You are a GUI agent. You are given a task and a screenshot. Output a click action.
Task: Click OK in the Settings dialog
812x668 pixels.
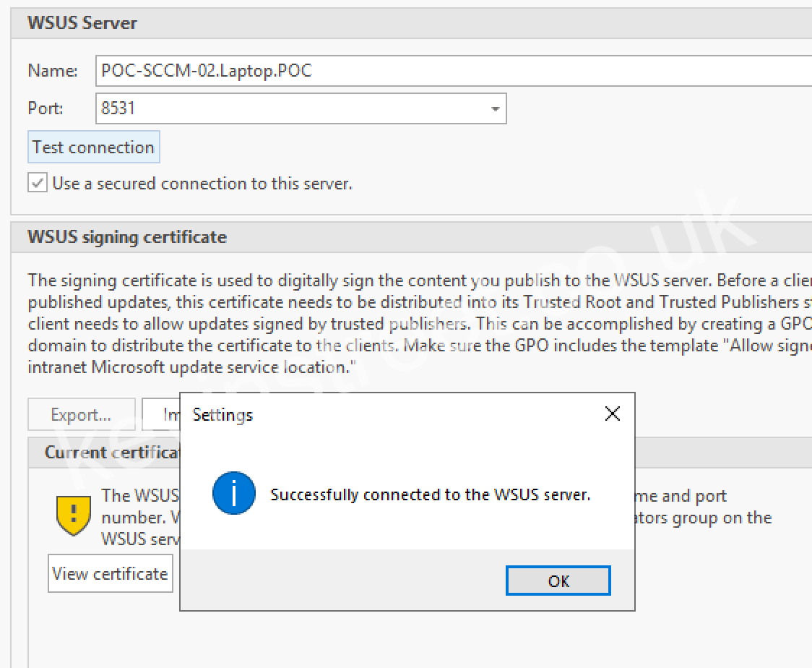point(558,581)
